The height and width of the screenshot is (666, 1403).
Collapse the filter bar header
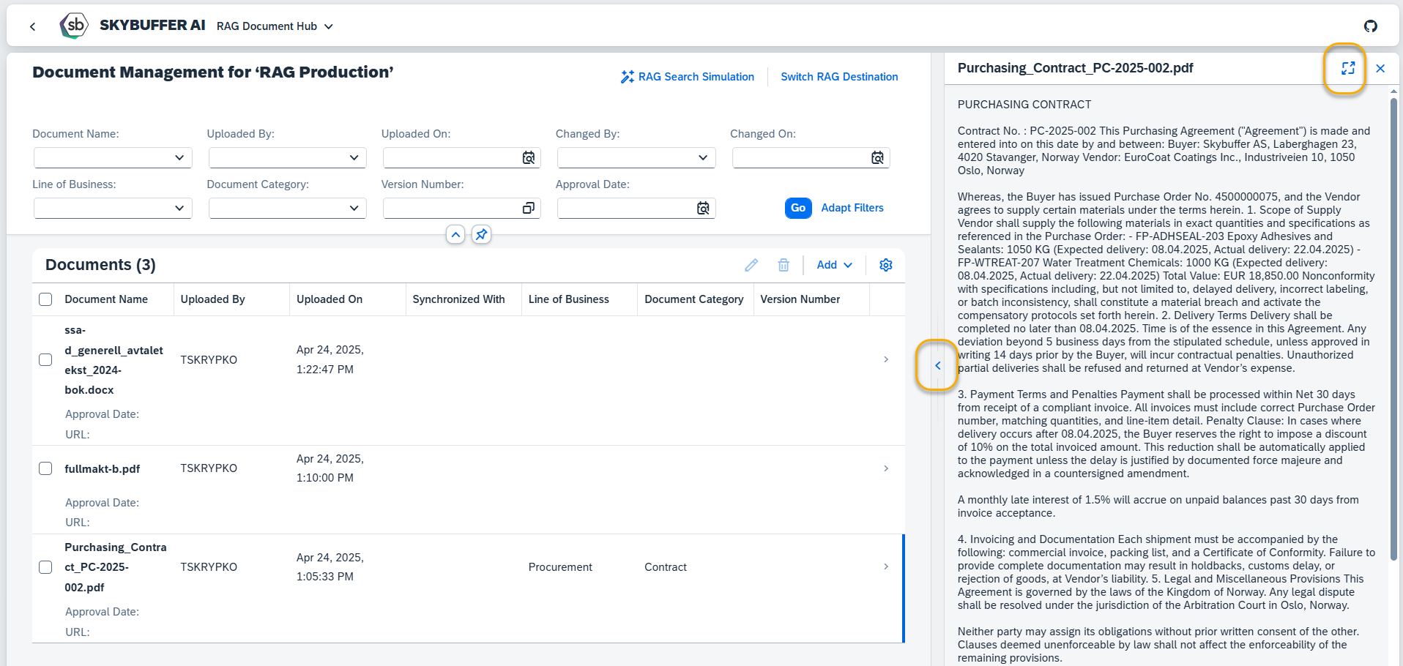tap(455, 235)
